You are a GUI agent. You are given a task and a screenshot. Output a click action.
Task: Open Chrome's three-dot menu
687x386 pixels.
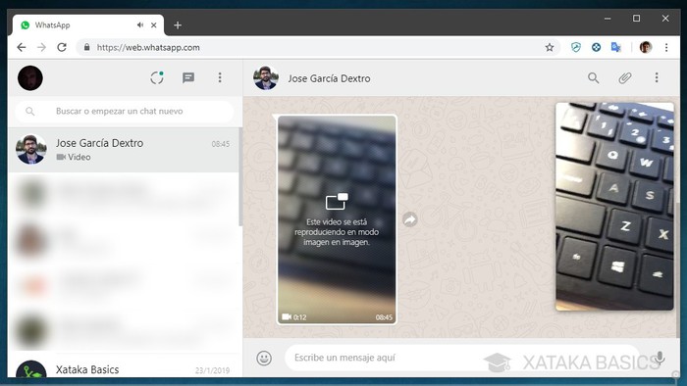pyautogui.click(x=666, y=47)
